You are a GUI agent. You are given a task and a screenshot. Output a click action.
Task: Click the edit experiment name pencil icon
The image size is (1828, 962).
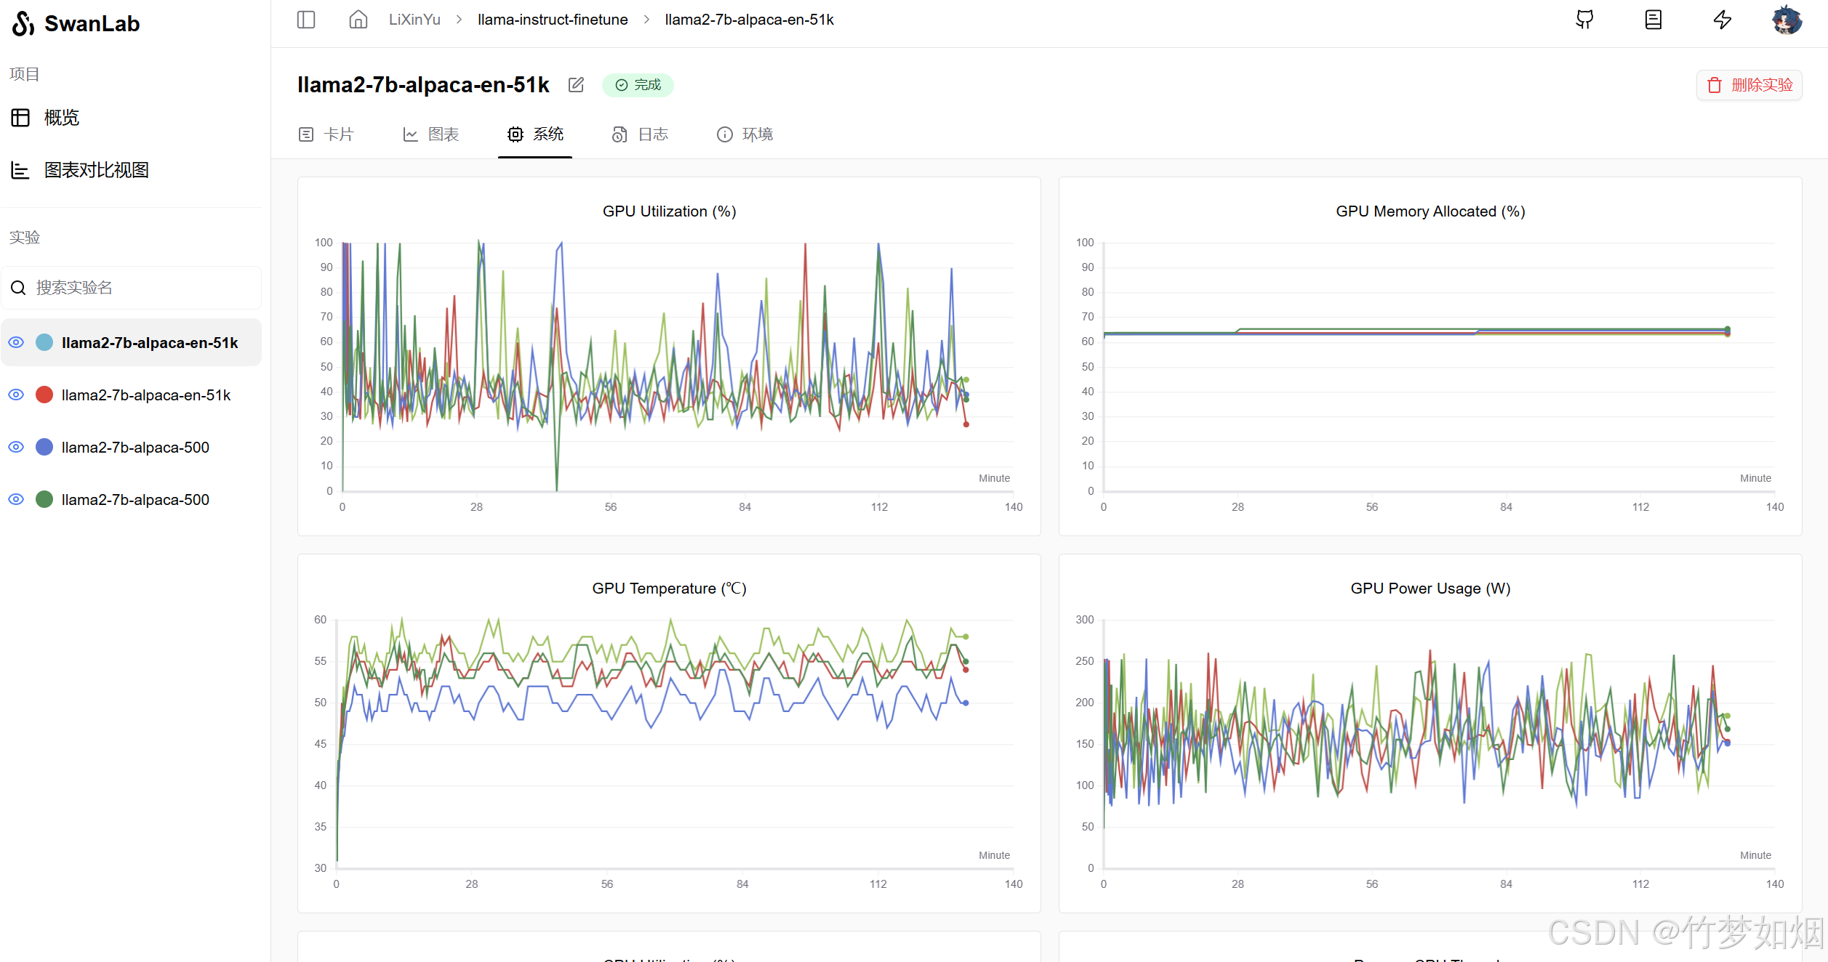point(576,85)
